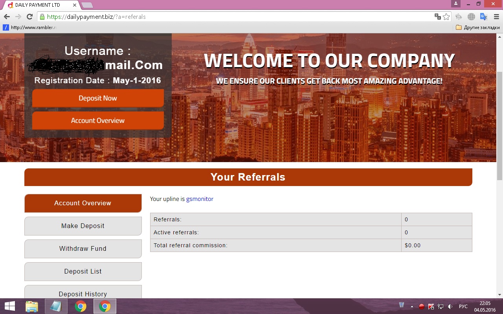View the green padlock site security info

[42, 17]
